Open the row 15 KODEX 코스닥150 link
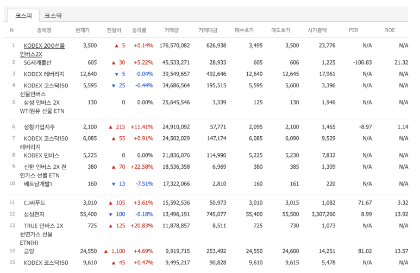Image resolution: width=420 pixels, height=273 pixels. [x=46, y=263]
